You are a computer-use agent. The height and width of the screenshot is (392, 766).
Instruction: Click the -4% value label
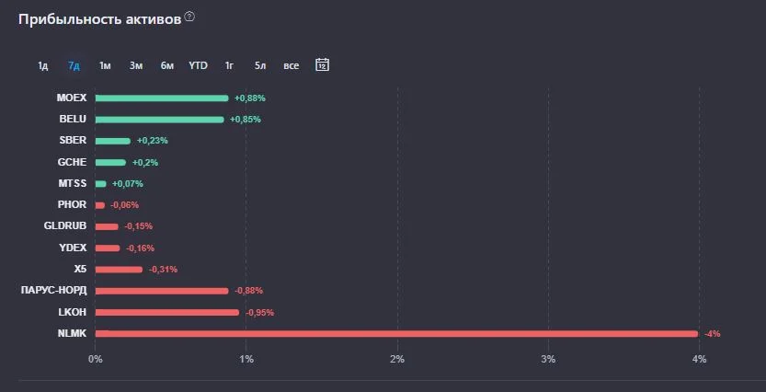(713, 334)
